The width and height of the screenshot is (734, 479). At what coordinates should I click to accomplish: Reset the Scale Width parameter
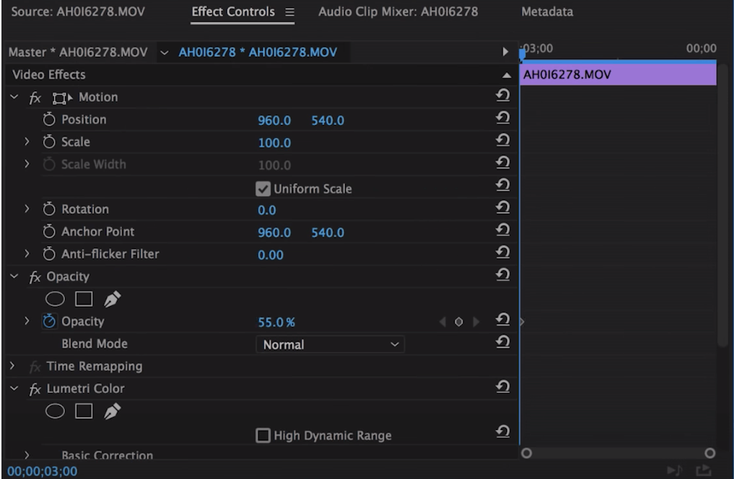(503, 163)
